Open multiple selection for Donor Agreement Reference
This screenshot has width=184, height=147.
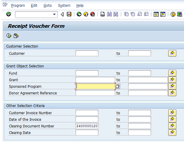tap(172, 93)
